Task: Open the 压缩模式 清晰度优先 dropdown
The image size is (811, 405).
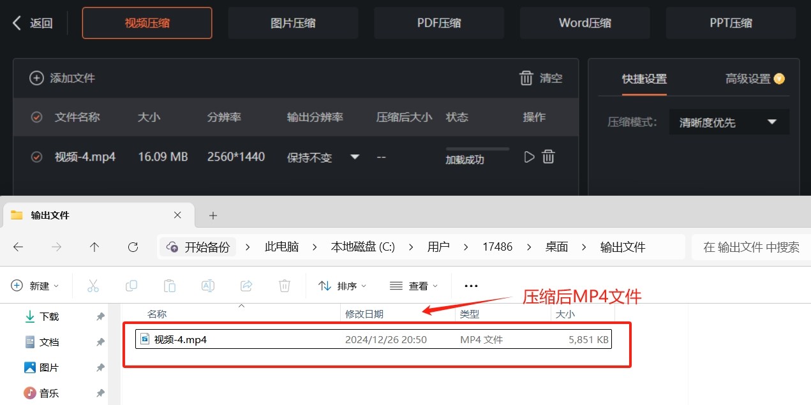Action: coord(729,122)
